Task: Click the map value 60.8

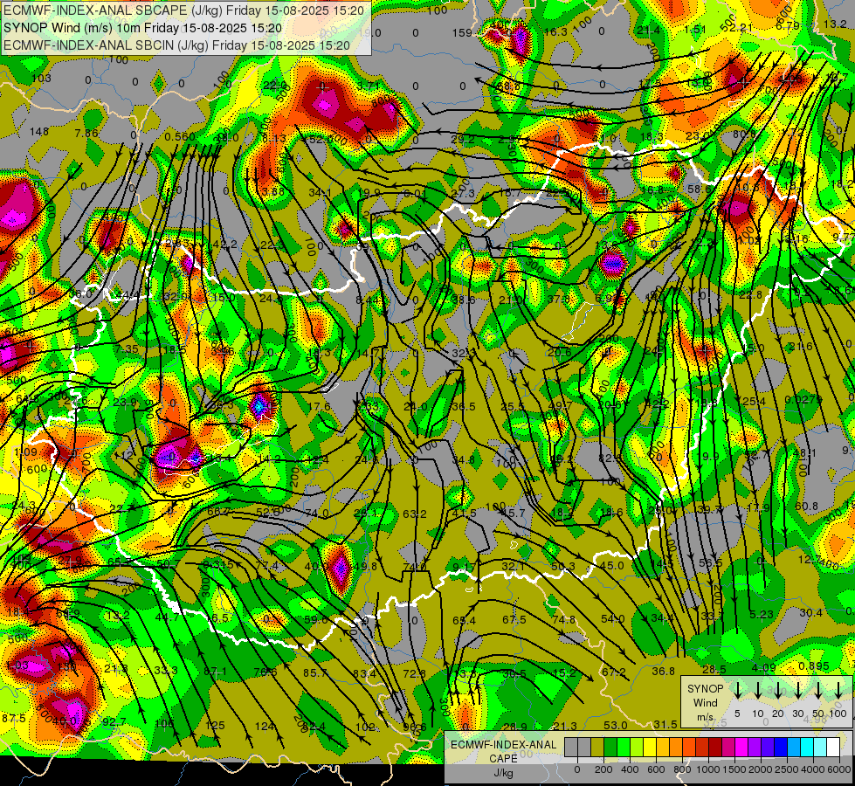Action: [x=806, y=507]
